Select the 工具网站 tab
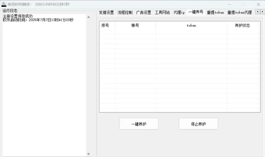 [162, 12]
